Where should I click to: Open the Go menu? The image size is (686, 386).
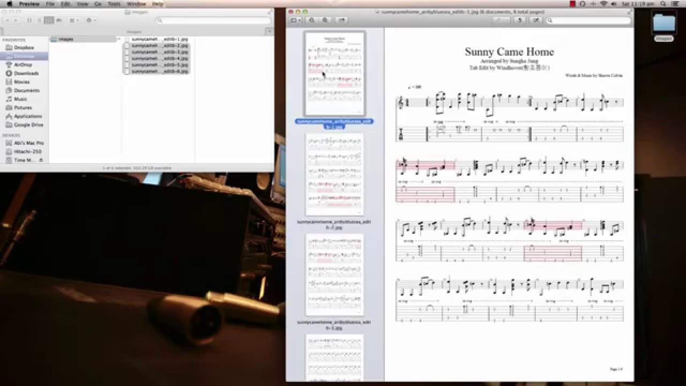(98, 4)
